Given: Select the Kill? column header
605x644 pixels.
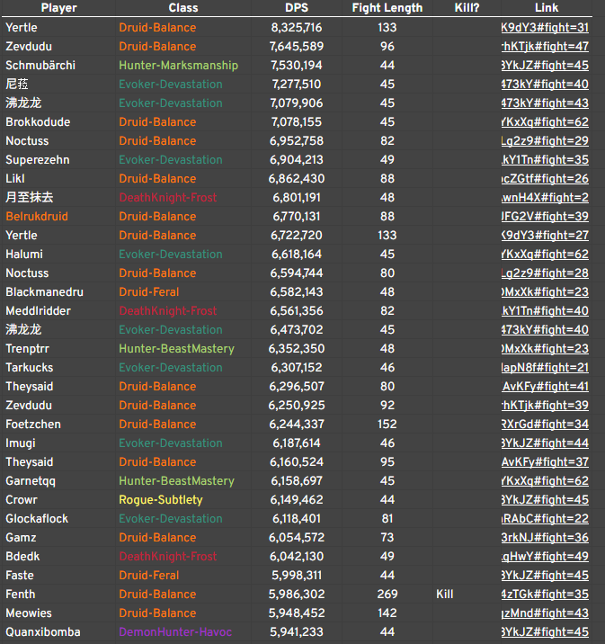Looking at the screenshot, I should 467,8.
